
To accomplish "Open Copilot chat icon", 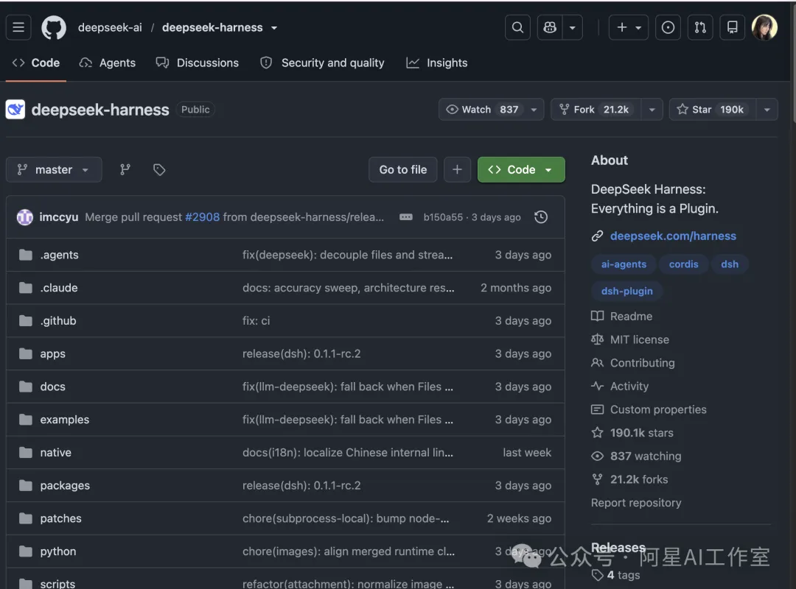I will pos(550,27).
